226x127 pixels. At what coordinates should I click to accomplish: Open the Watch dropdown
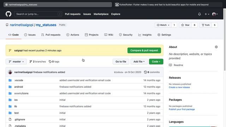click(x=163, y=25)
